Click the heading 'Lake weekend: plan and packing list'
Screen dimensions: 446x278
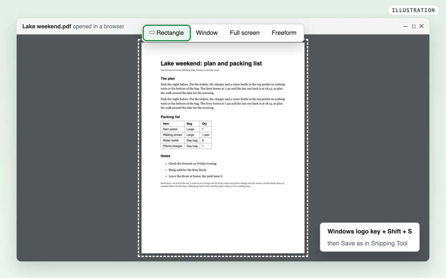point(211,64)
